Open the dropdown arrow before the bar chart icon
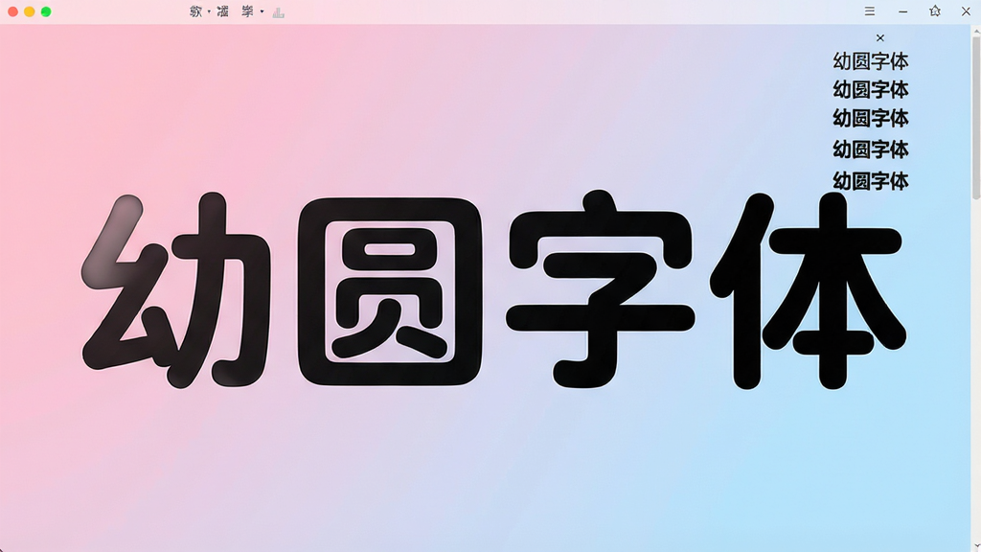This screenshot has width=981, height=552. click(262, 11)
